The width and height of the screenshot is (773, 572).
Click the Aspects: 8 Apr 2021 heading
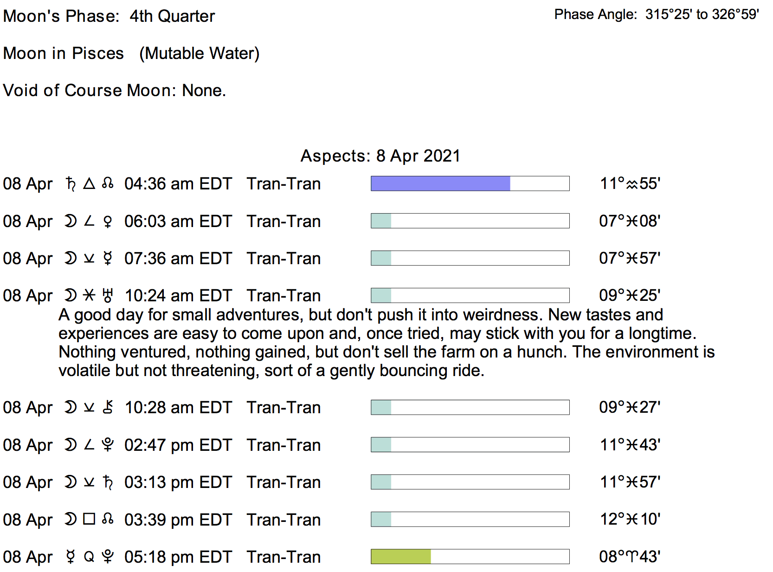coord(380,156)
